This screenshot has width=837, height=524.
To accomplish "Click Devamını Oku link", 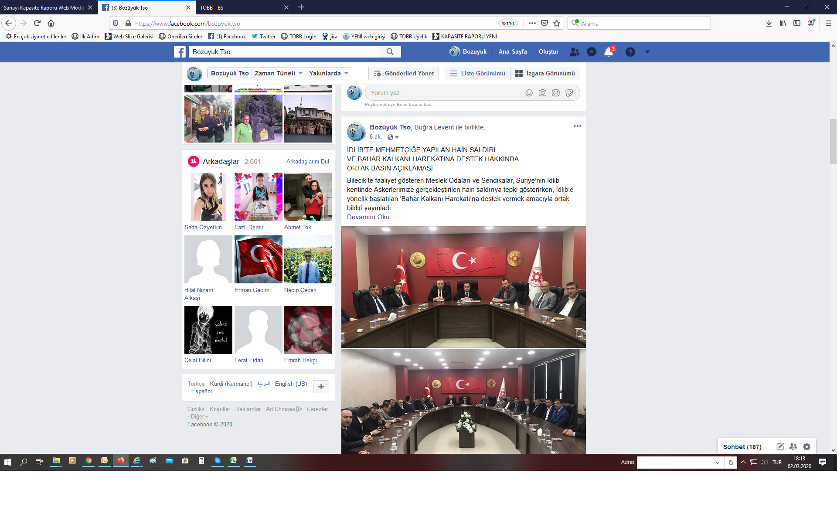I will click(x=368, y=217).
